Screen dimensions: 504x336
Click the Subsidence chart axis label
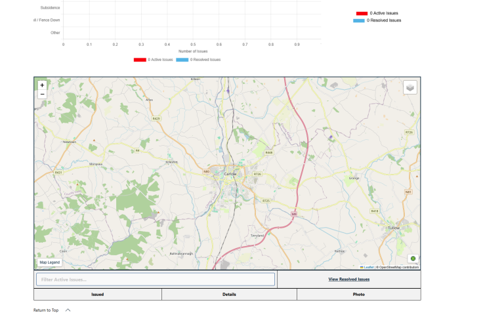(50, 8)
